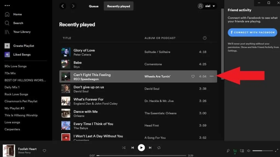280x157 pixels.
Task: Select the Glory of Love title
Action: click(84, 50)
